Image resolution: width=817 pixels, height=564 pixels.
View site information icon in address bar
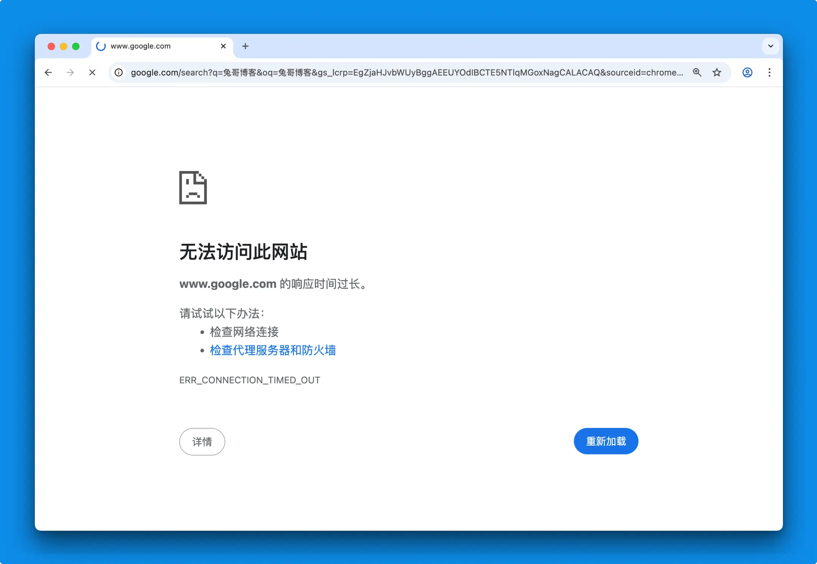point(119,72)
